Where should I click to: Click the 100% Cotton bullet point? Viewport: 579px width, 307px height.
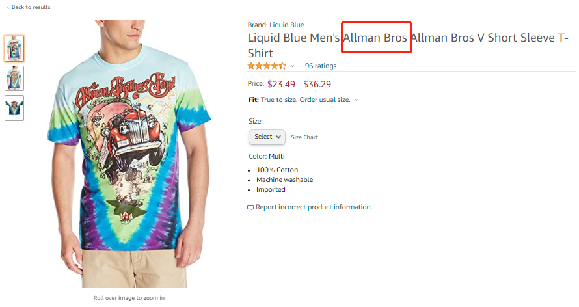[x=277, y=170]
